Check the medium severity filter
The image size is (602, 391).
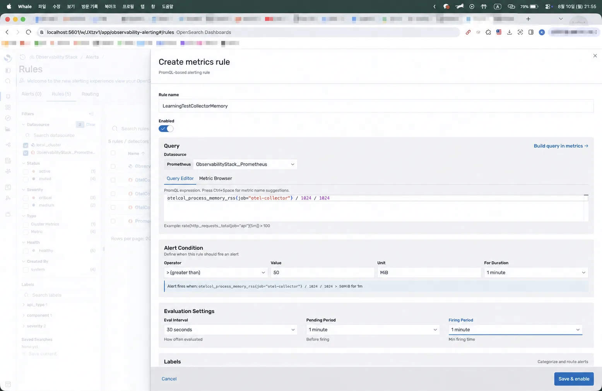coord(26,205)
